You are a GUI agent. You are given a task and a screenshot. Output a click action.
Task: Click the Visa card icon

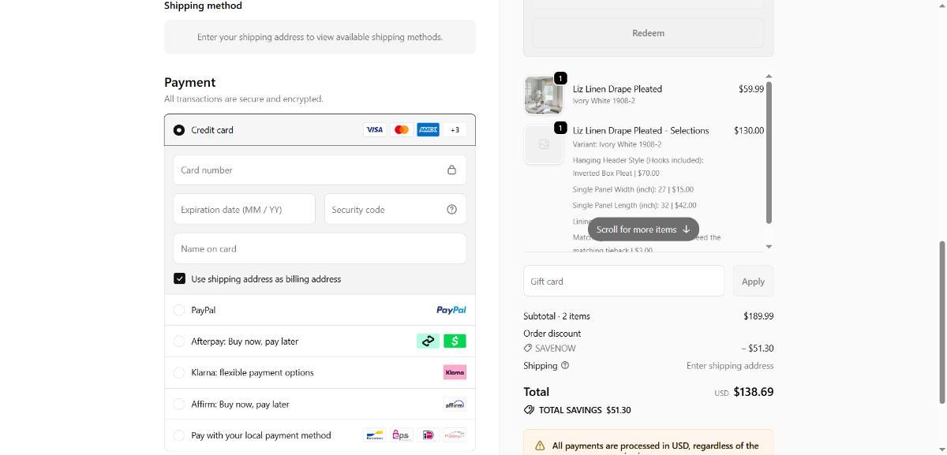tap(374, 130)
